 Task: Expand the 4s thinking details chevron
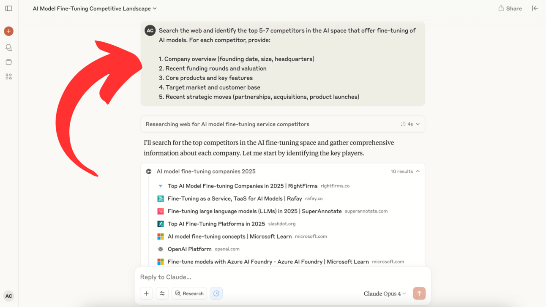(418, 124)
